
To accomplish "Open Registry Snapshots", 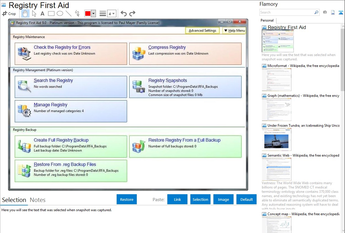I will [x=168, y=80].
